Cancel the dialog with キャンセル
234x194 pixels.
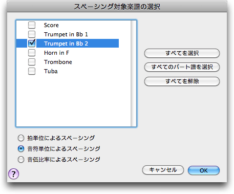163,170
